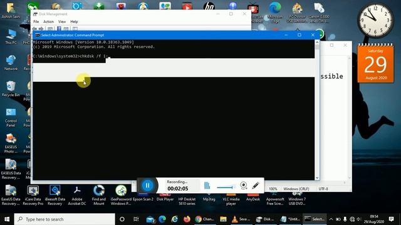Switch to Untitled Notepad taskbar button

tap(290, 219)
